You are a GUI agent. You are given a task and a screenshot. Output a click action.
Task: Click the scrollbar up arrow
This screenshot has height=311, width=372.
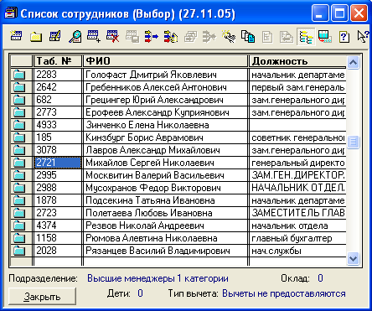click(x=353, y=62)
